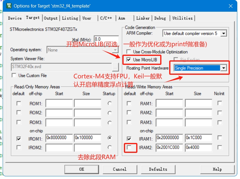Screen dimensions: 240x179
Task: Open the Asm tab
Action: pyautogui.click(x=125, y=18)
